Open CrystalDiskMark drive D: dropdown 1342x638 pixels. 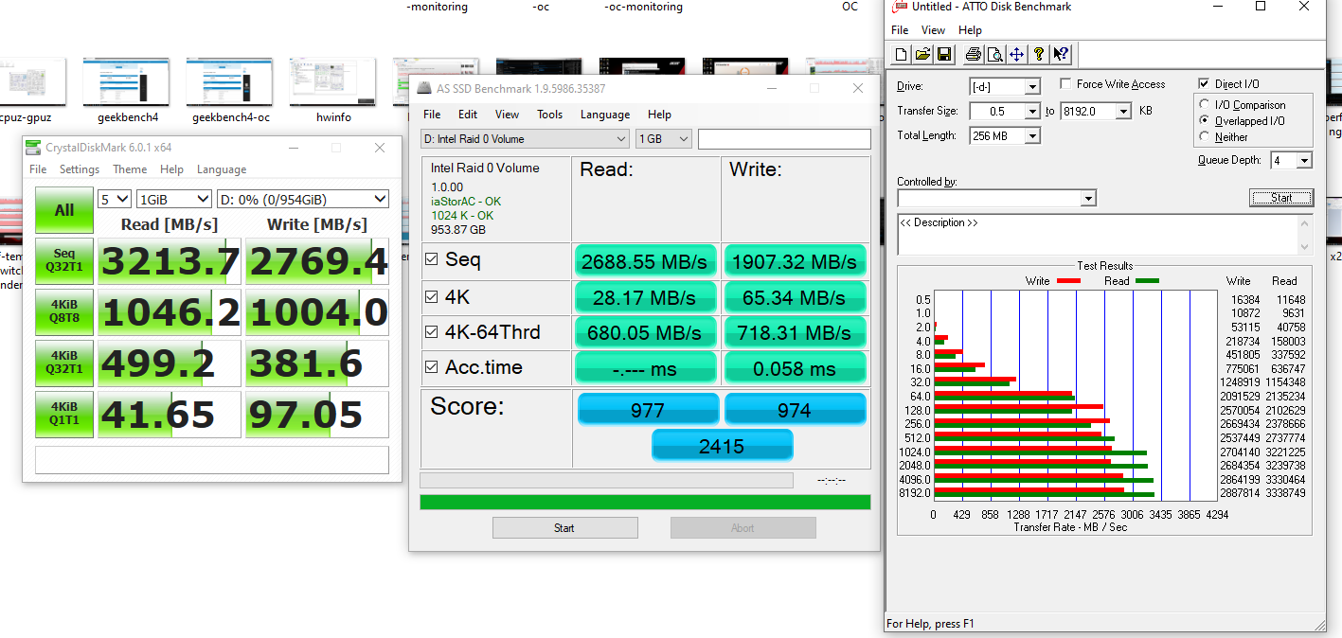coord(303,199)
